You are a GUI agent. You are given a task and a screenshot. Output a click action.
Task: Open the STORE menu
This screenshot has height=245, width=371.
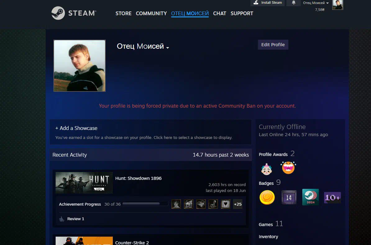(123, 13)
